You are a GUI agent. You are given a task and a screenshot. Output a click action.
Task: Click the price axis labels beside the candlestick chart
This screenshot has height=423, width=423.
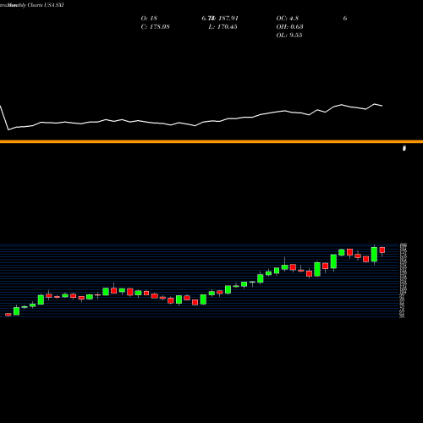[404, 280]
